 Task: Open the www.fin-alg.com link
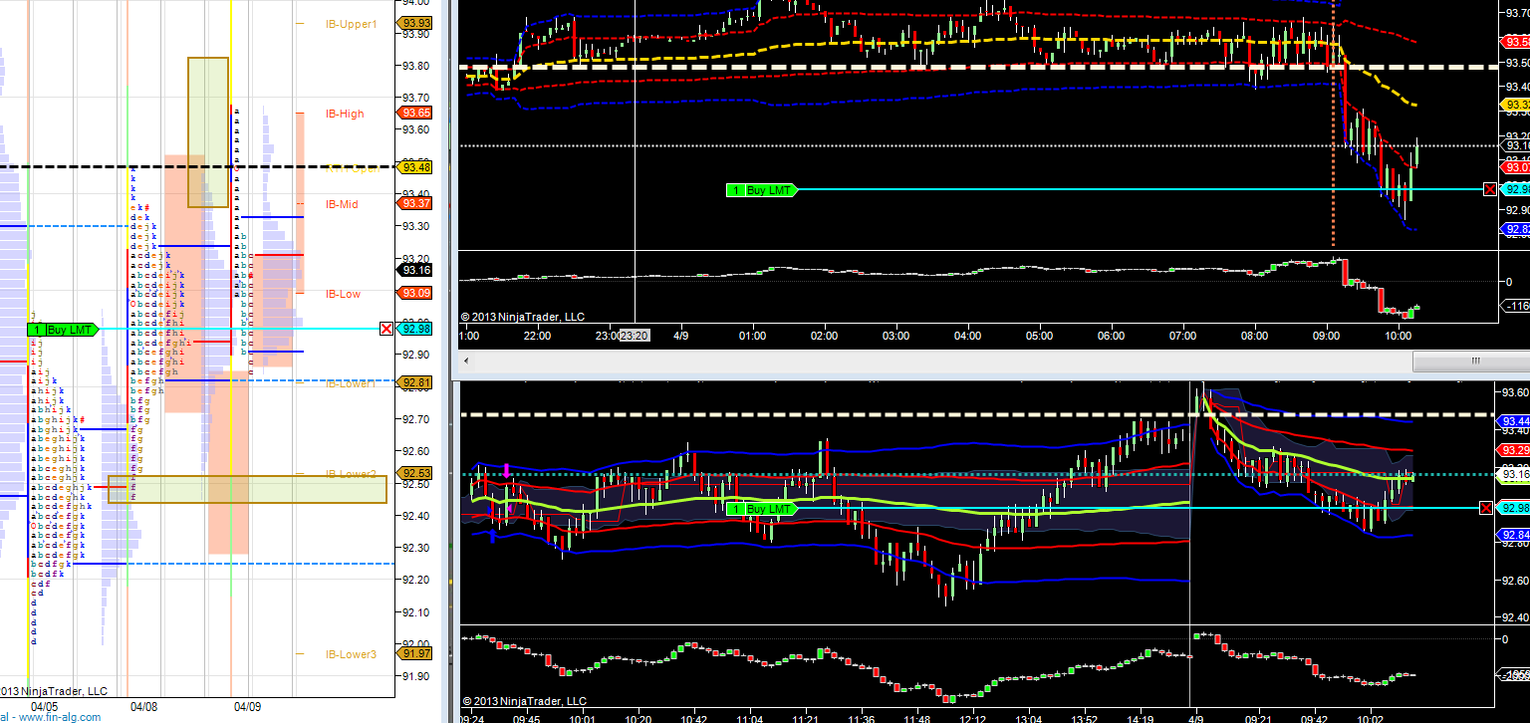(58, 716)
